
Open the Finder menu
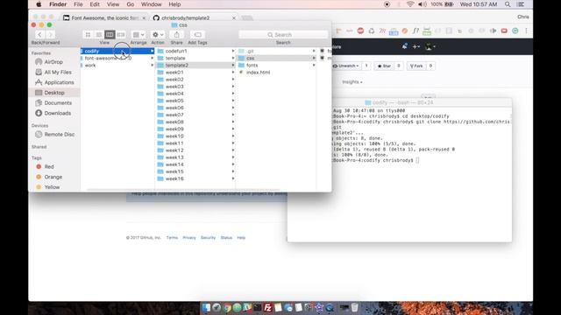(58, 4)
